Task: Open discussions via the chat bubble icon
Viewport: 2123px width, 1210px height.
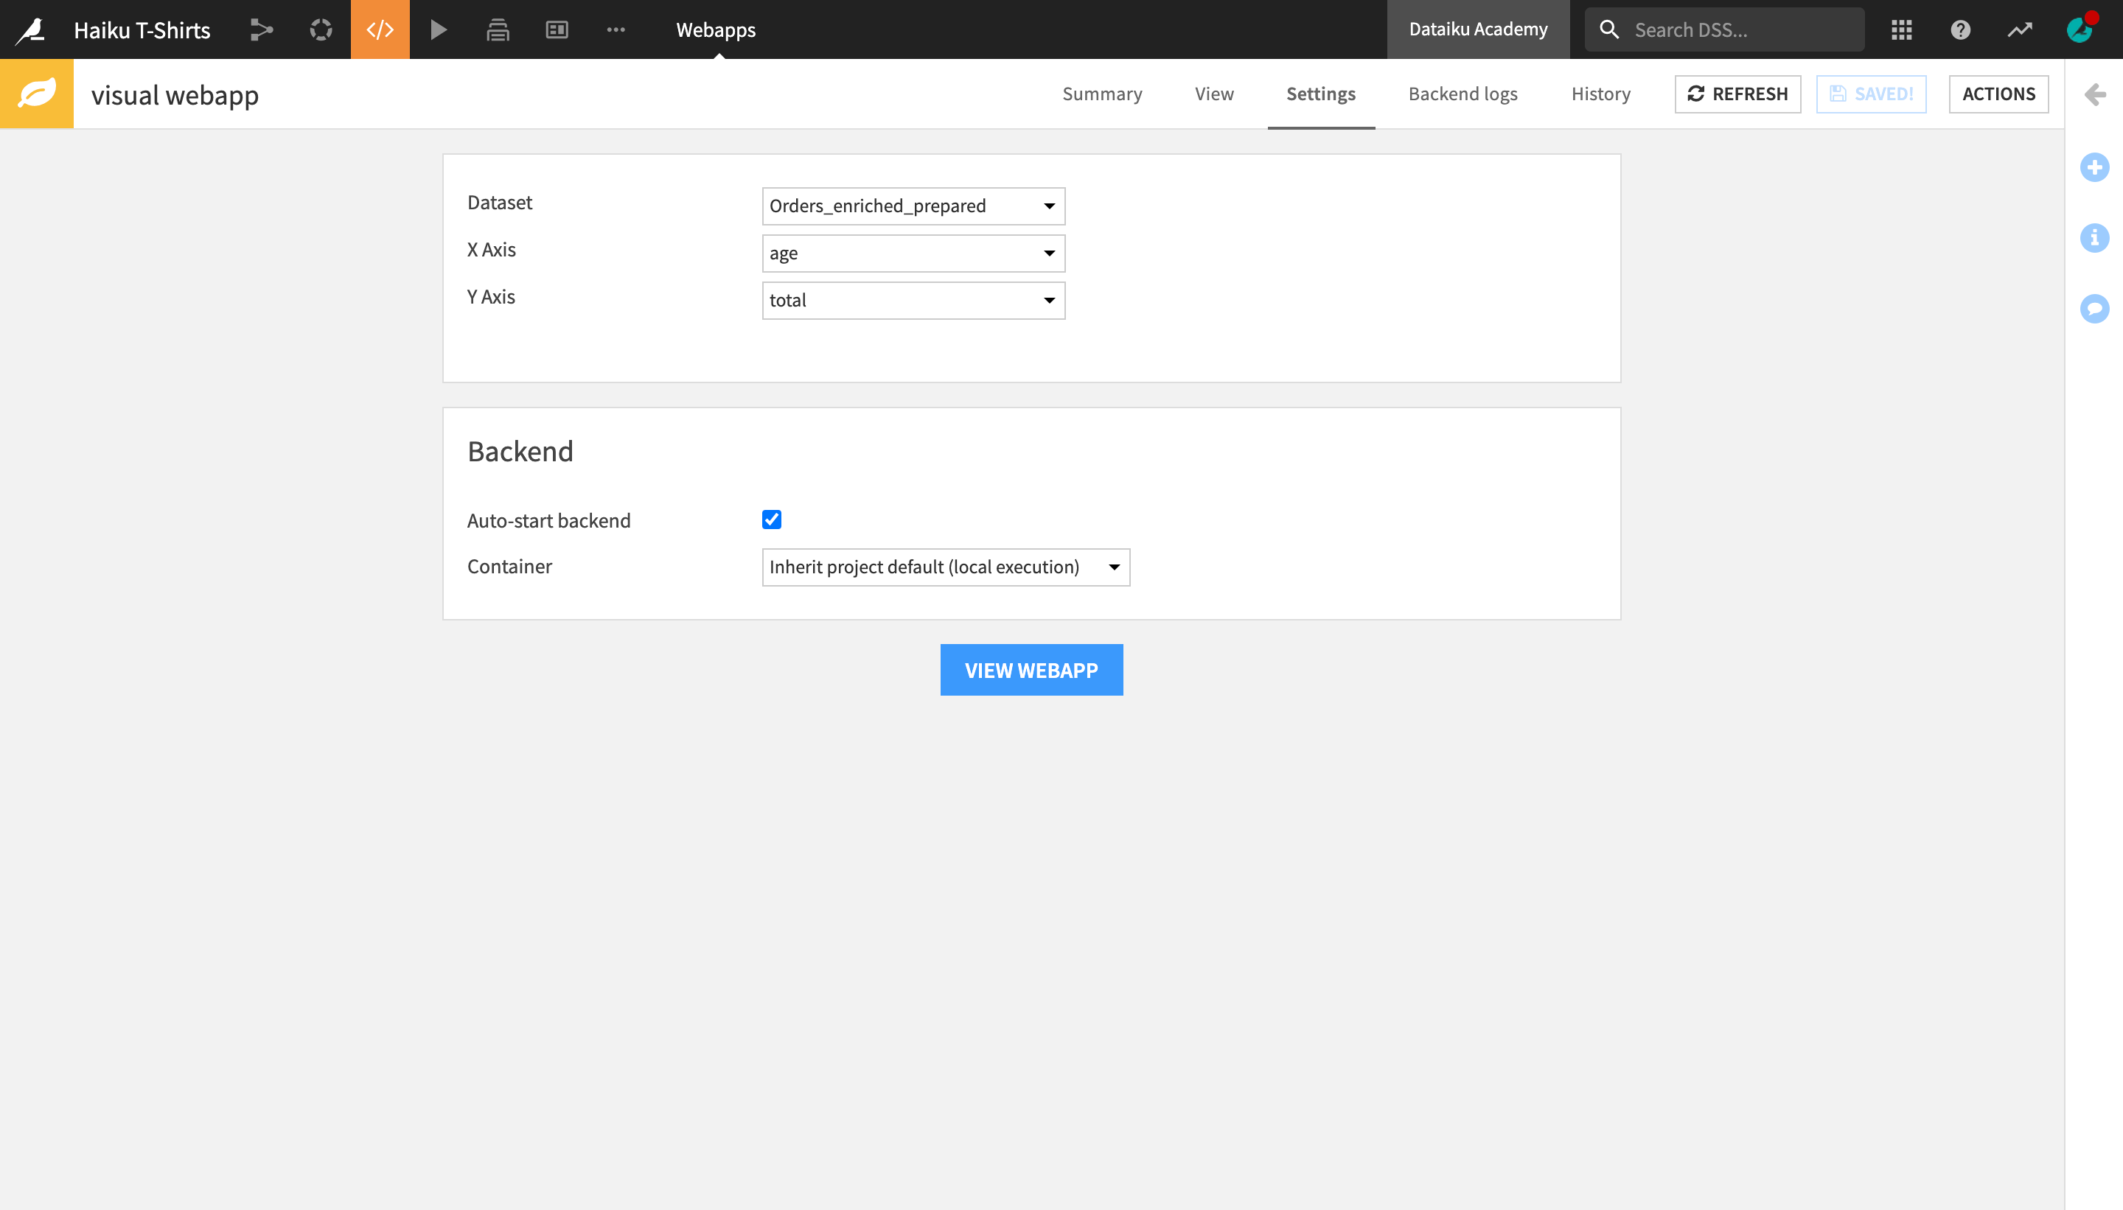Action: pos(2096,308)
